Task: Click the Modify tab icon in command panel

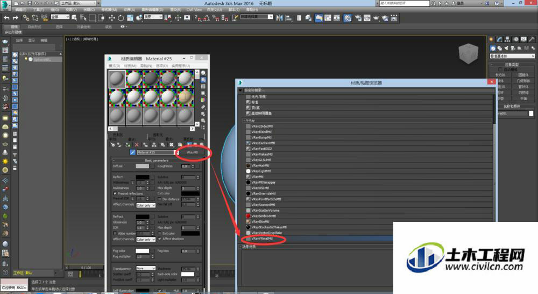Action: coord(499,39)
